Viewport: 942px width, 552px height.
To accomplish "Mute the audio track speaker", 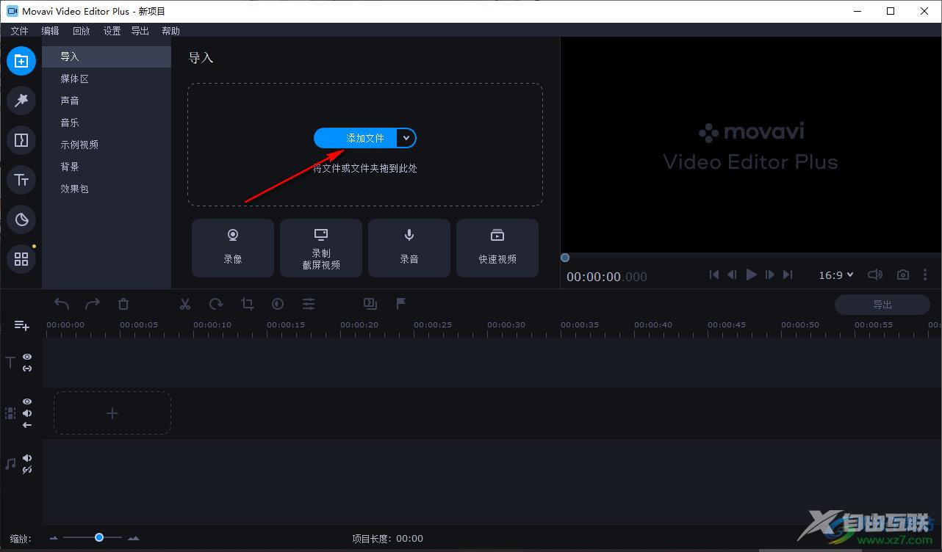I will (27, 458).
